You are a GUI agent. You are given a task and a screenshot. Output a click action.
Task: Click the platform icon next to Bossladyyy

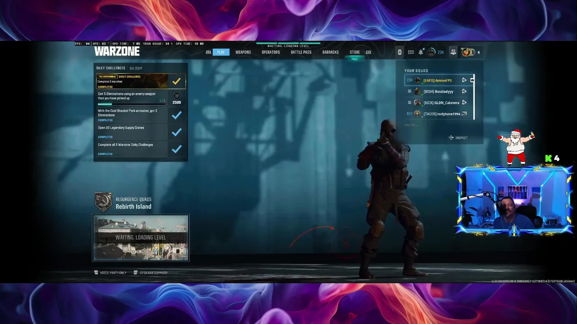pos(464,91)
